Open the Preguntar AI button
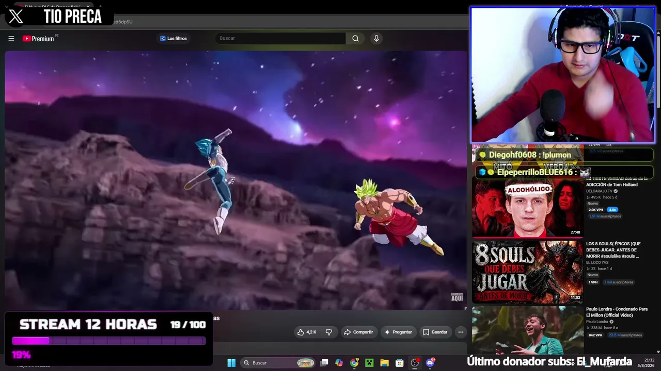Image resolution: width=661 pixels, height=371 pixels. (x=398, y=332)
